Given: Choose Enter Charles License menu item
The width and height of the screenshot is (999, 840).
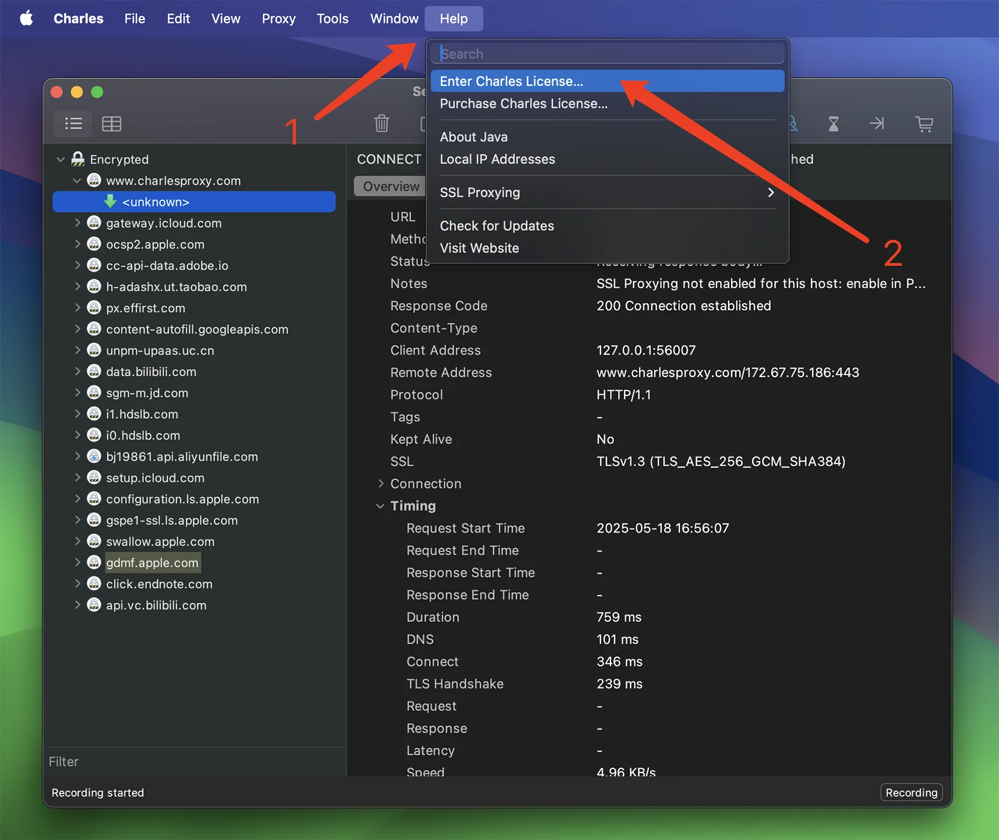Looking at the screenshot, I should coord(608,81).
